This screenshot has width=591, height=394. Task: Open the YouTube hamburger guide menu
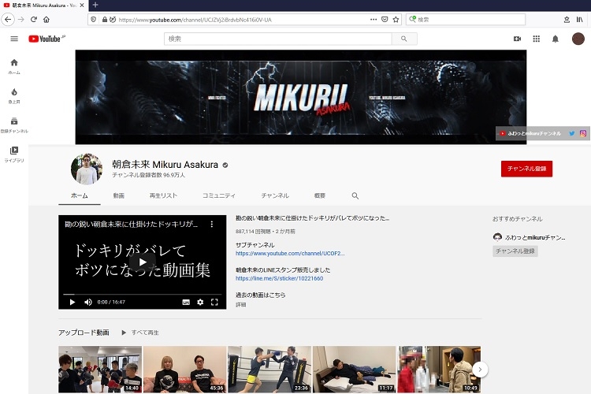(14, 39)
